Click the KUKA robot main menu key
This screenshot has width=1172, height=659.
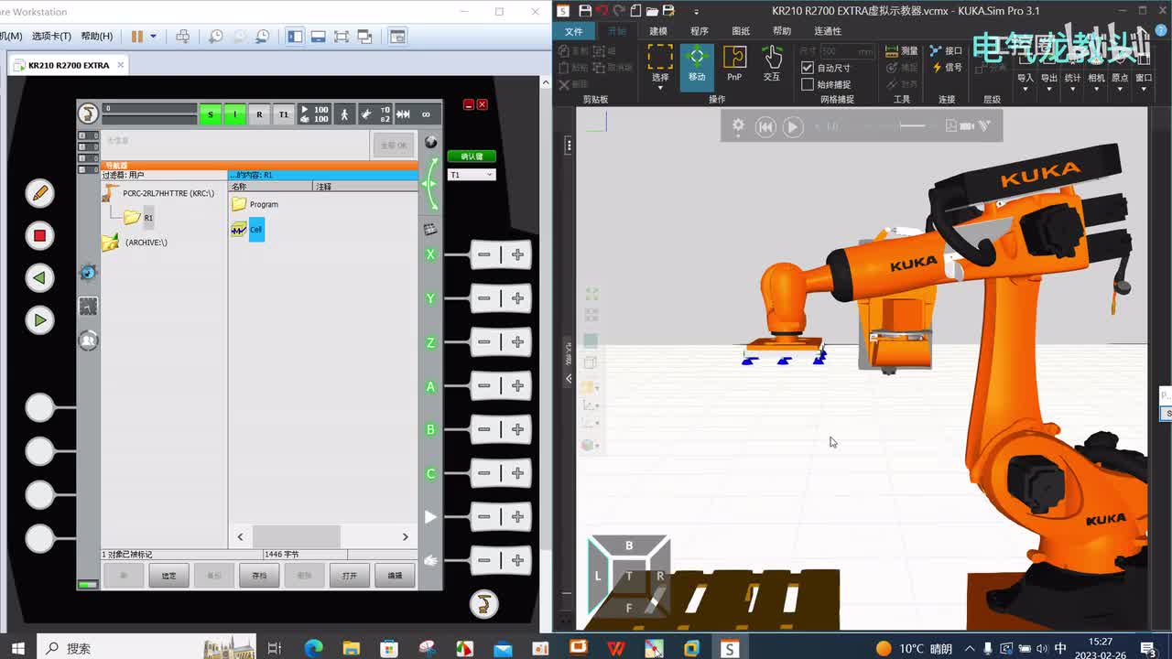[x=88, y=113]
